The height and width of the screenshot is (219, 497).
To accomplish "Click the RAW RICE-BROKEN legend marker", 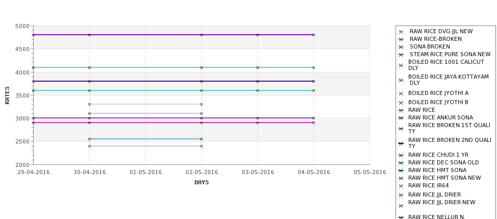I will click(x=401, y=39).
